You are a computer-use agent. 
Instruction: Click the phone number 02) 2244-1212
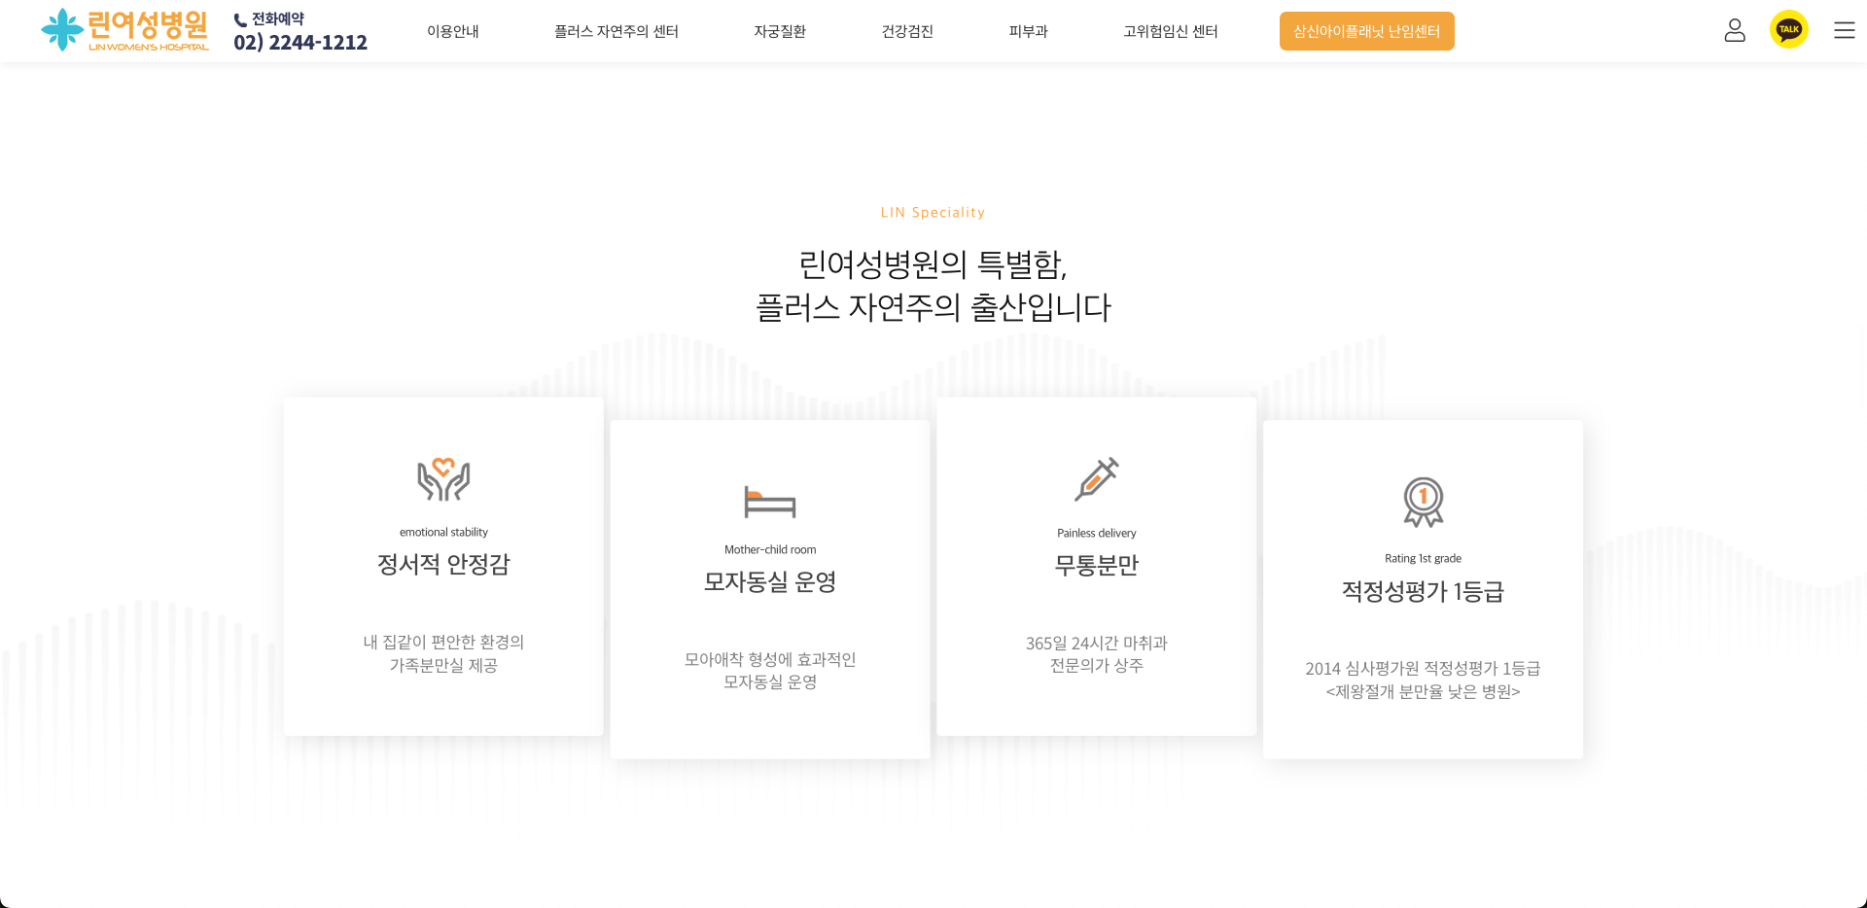coord(300,43)
